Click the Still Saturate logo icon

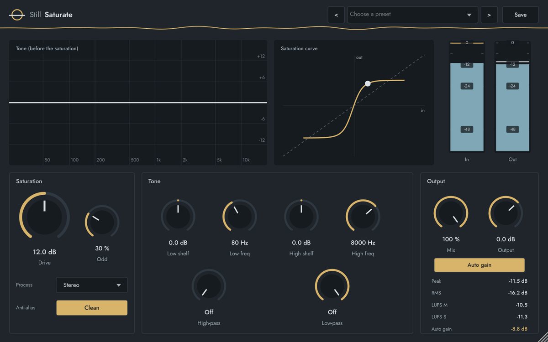point(17,15)
